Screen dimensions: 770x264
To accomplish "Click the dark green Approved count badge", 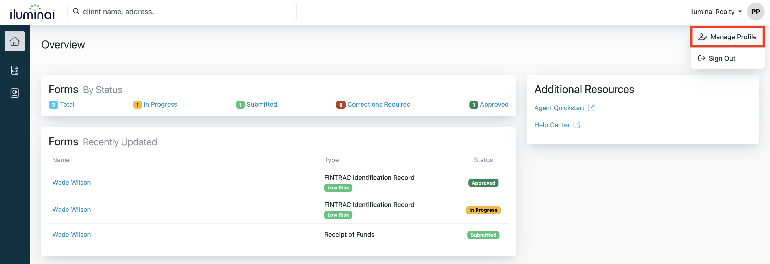I will 474,105.
